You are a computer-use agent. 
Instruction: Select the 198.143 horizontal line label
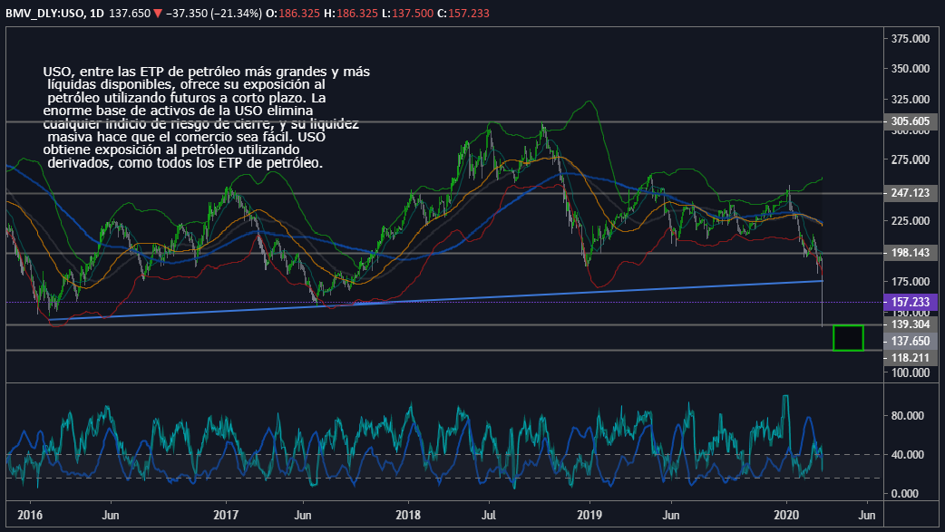[909, 253]
